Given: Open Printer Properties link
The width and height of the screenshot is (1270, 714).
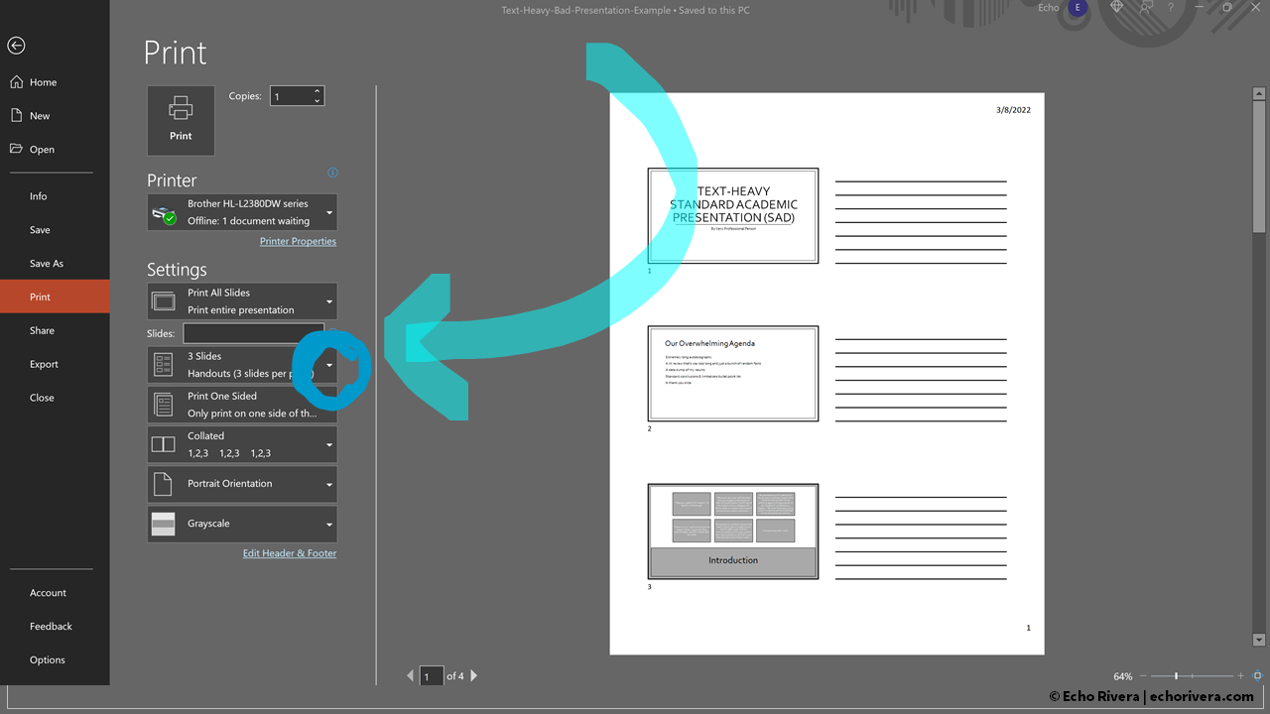Looking at the screenshot, I should click(298, 241).
